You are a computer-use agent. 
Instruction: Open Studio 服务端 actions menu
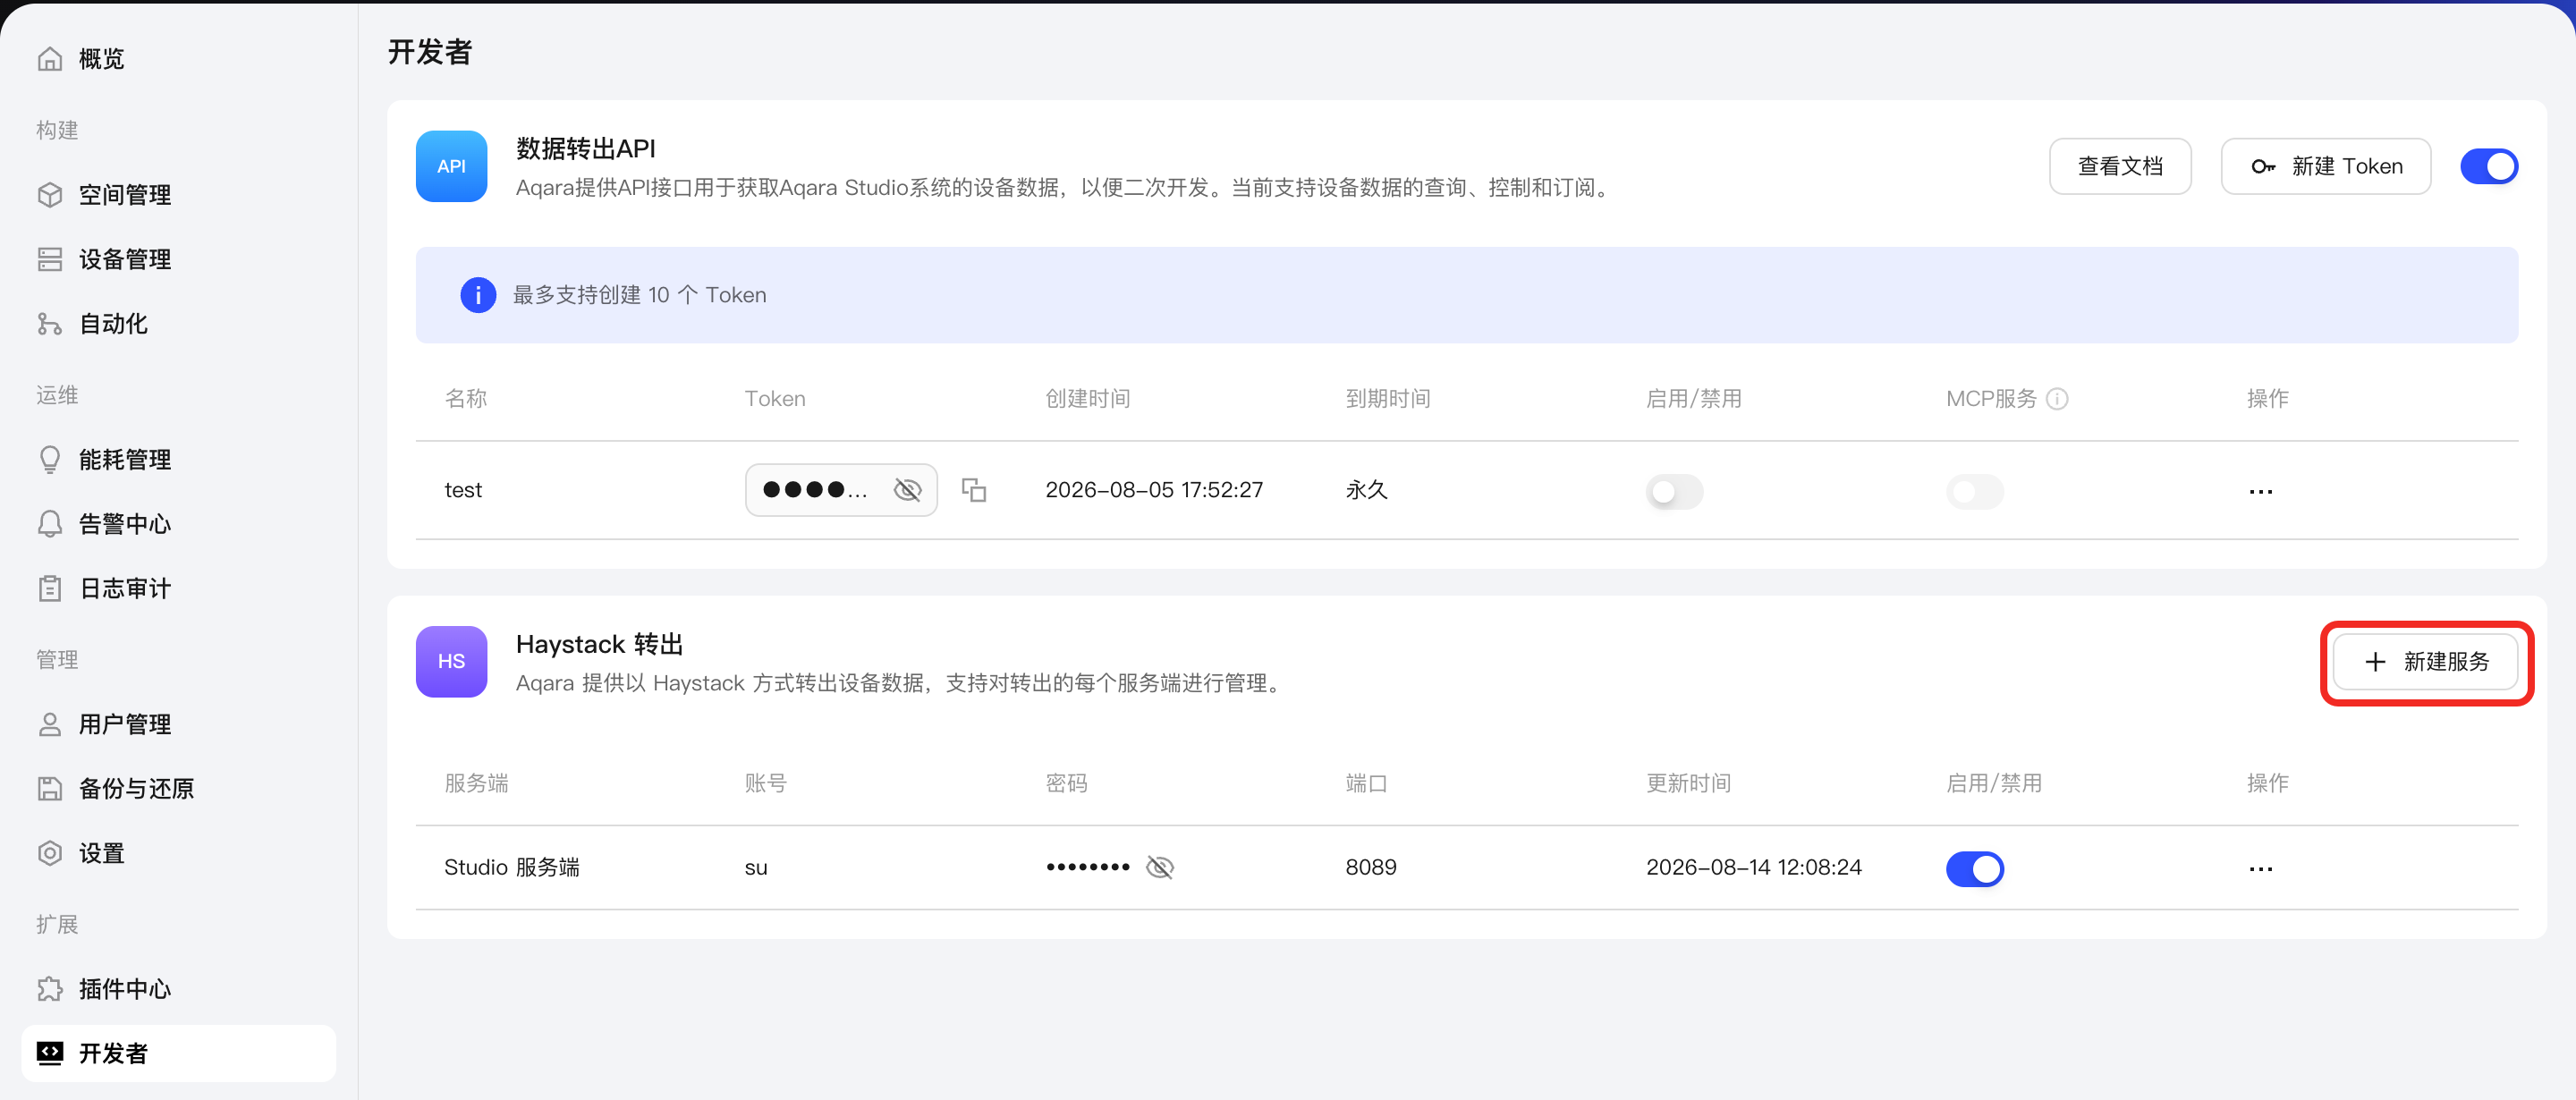(x=2261, y=869)
